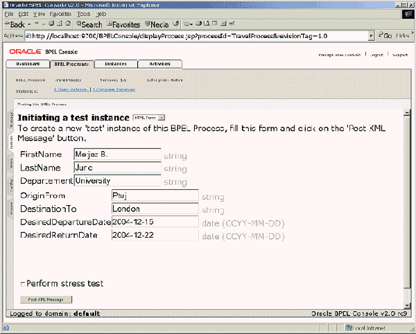416x334 pixels.
Task: Click the form scrollbar down arrow
Action: click(407, 306)
